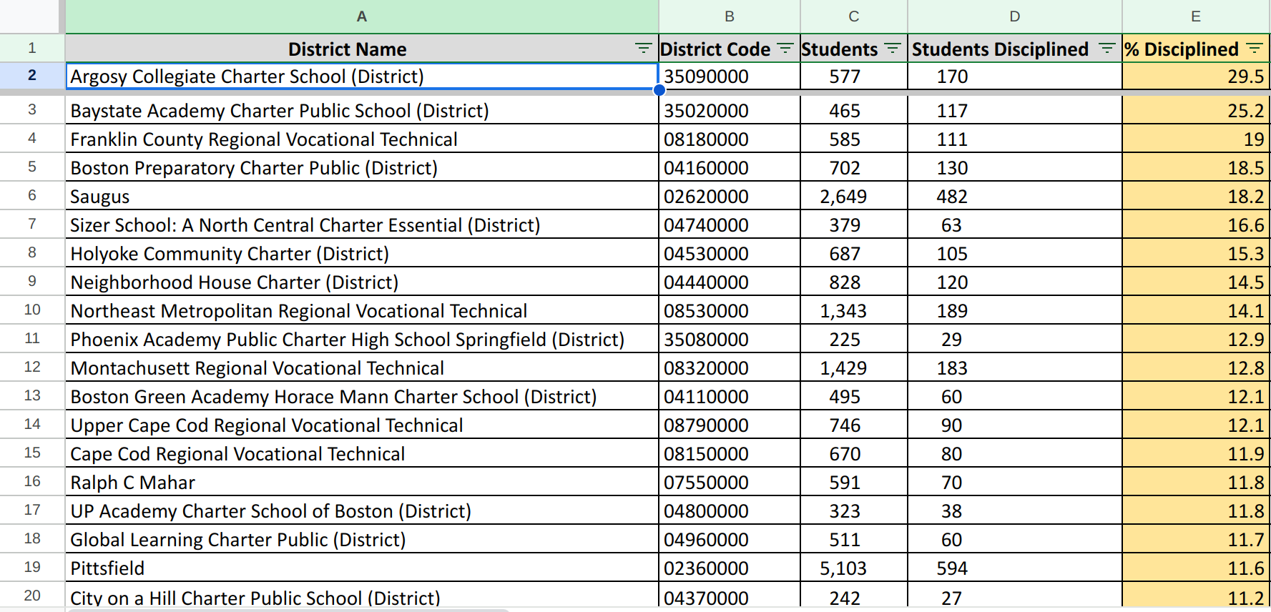Click the Students value '5,103' cell
1271x612 pixels.
[x=854, y=568]
